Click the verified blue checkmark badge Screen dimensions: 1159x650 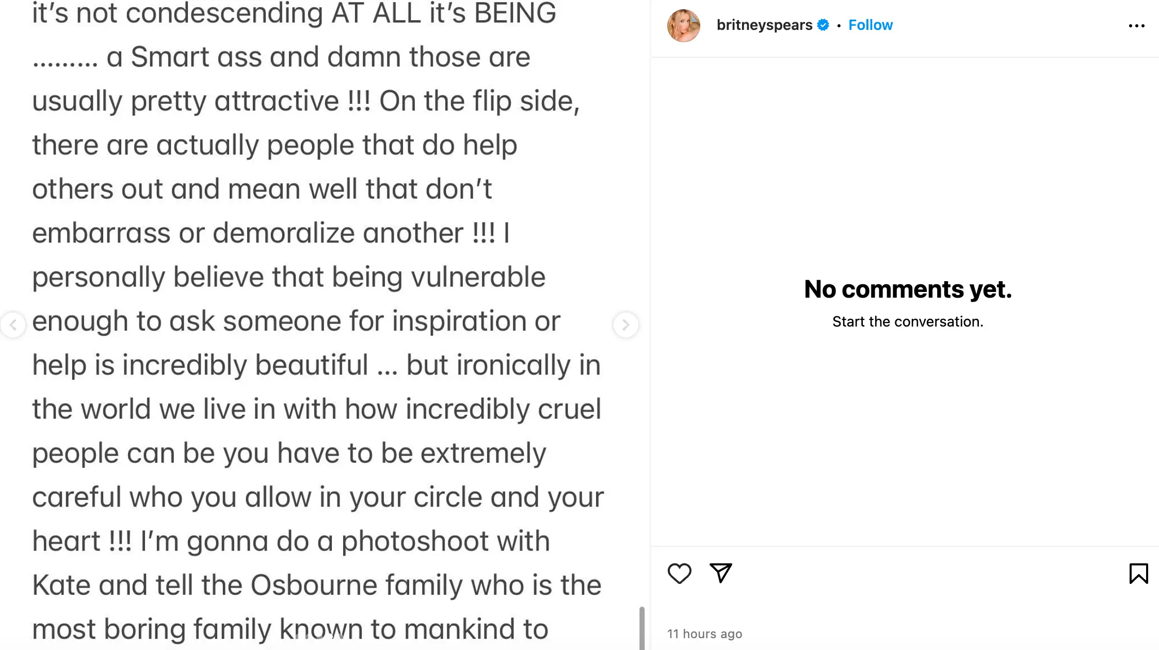[x=823, y=24]
